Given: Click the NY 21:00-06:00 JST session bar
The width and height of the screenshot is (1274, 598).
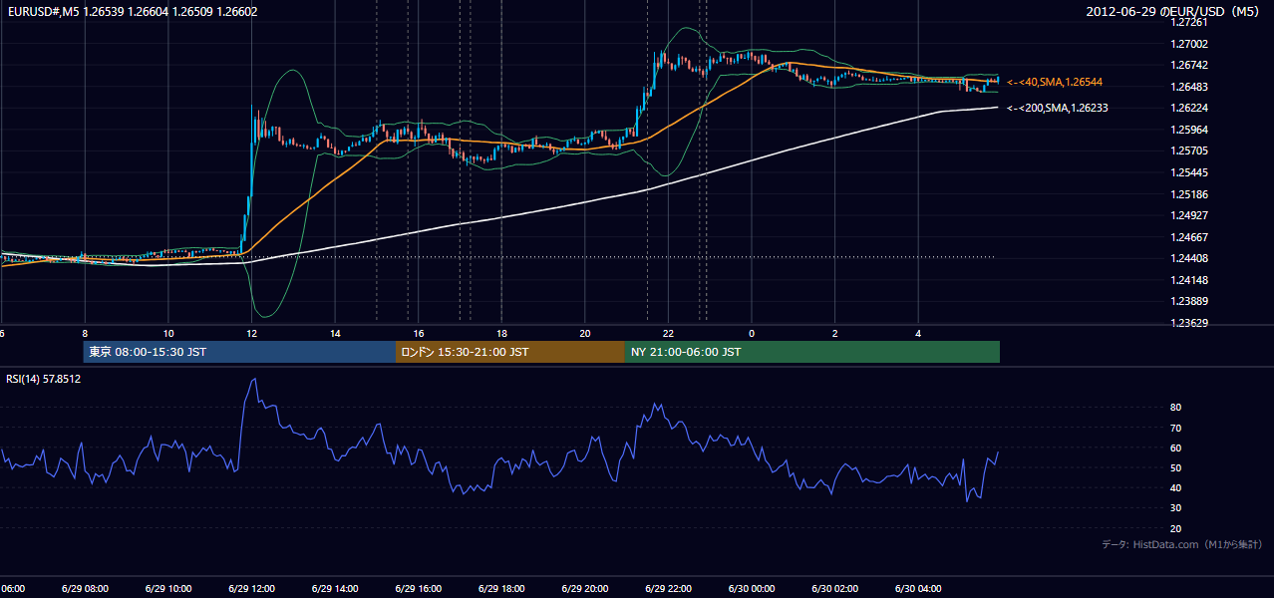Looking at the screenshot, I should coord(812,352).
